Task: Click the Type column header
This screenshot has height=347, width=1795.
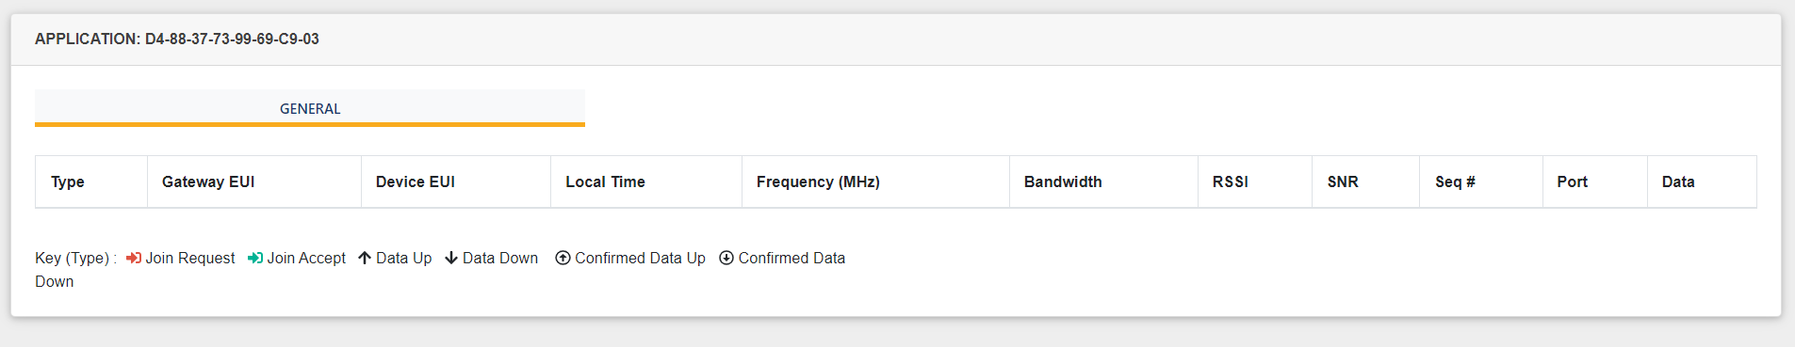Action: (x=91, y=181)
